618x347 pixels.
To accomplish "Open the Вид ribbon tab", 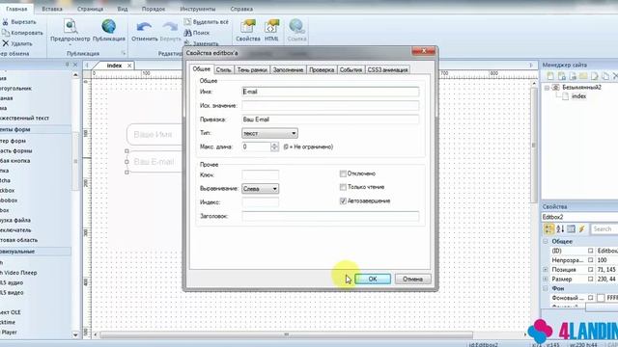I will click(x=123, y=9).
